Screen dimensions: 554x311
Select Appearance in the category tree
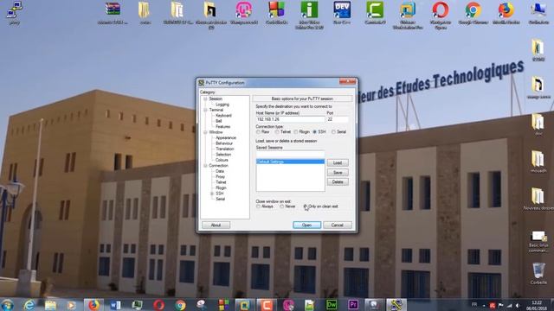point(226,138)
